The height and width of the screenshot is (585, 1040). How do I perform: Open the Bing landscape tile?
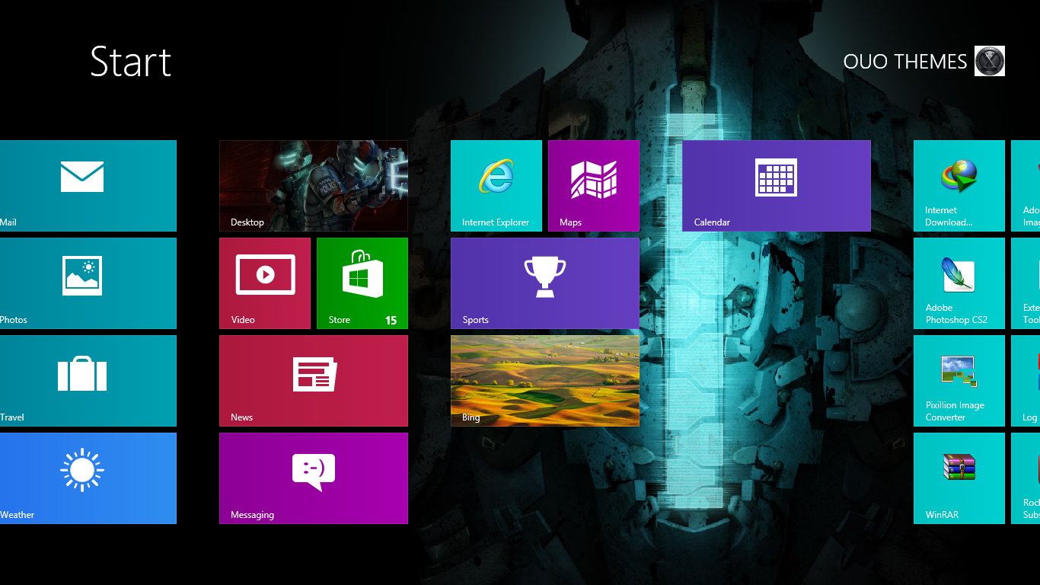coord(545,381)
